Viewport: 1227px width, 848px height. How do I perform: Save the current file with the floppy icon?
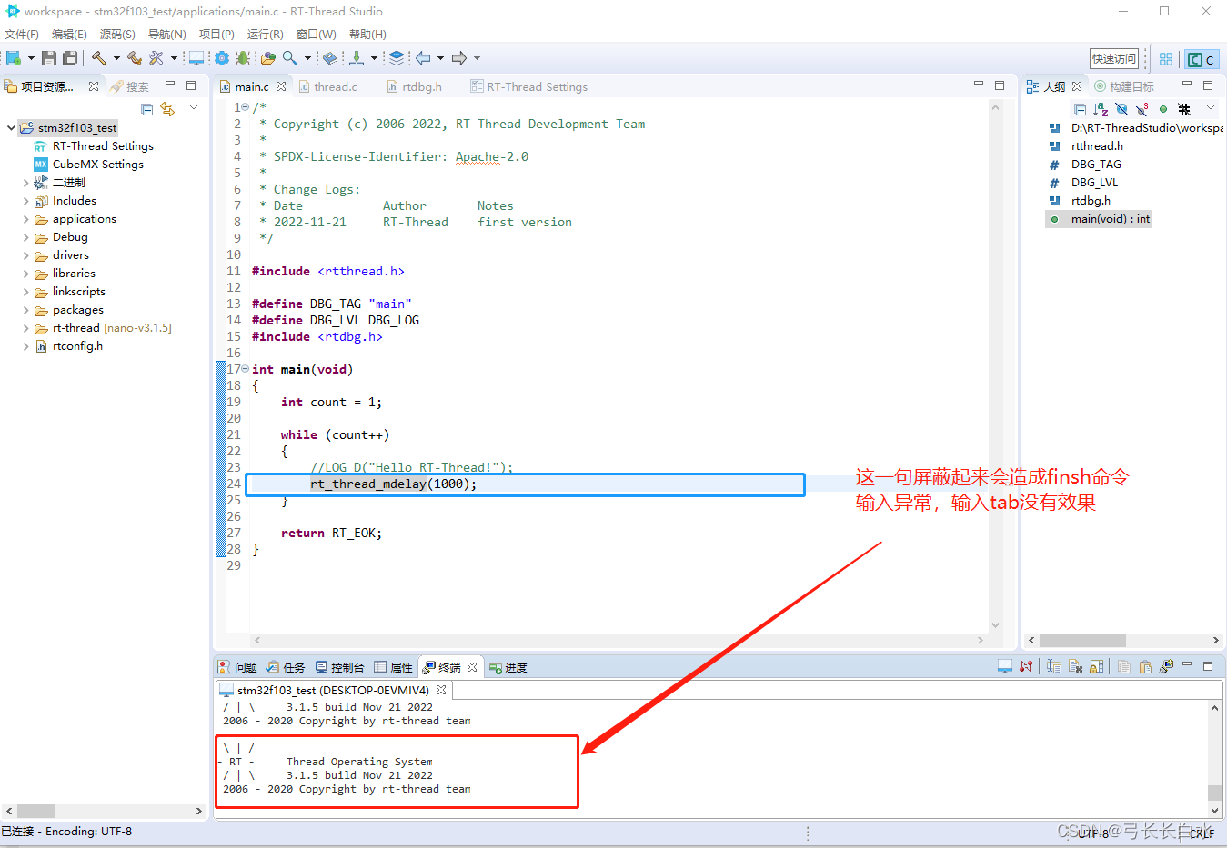[49, 58]
